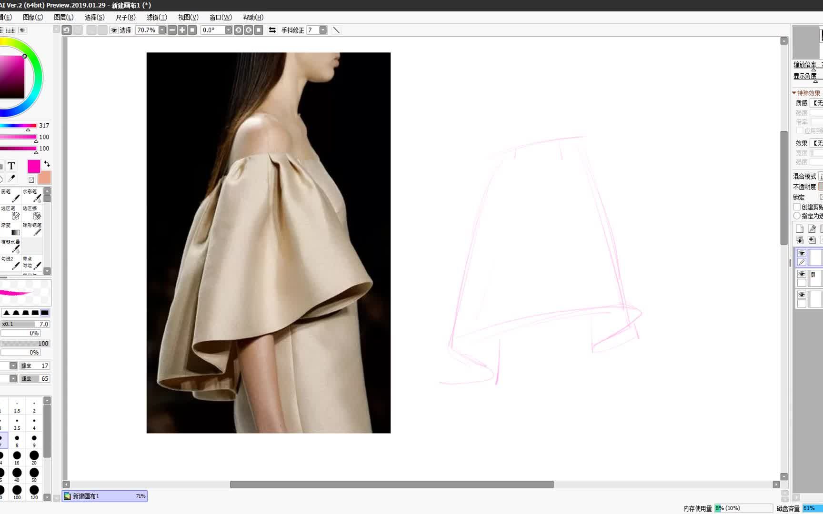Rotate canvas clockwise icon

[249, 30]
